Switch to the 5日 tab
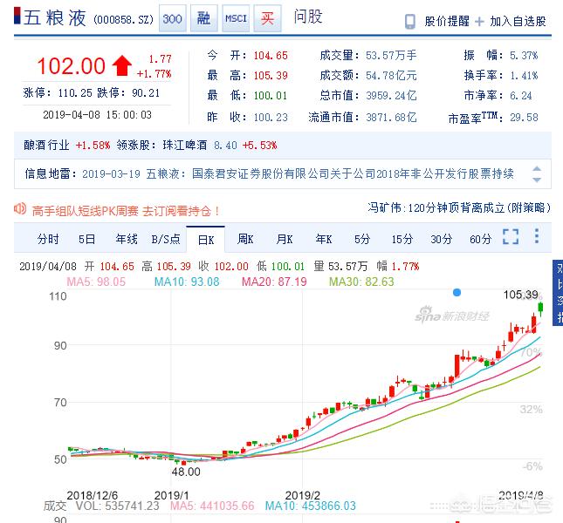The width and height of the screenshot is (563, 523). pyautogui.click(x=87, y=239)
